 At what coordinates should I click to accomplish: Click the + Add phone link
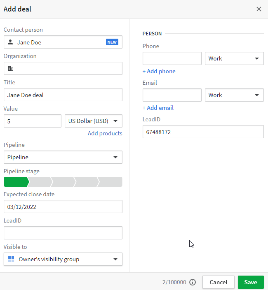(159, 71)
